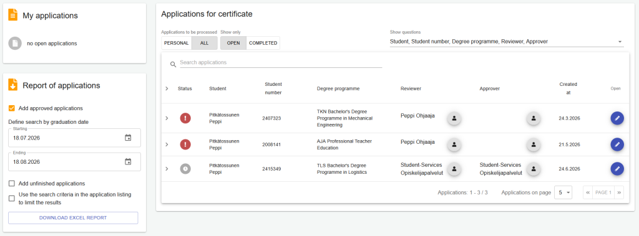Open calendar picker for Ending date
This screenshot has width=639, height=236.
128,162
